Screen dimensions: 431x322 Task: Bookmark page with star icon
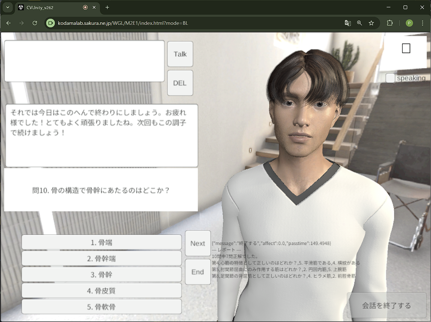coord(371,23)
